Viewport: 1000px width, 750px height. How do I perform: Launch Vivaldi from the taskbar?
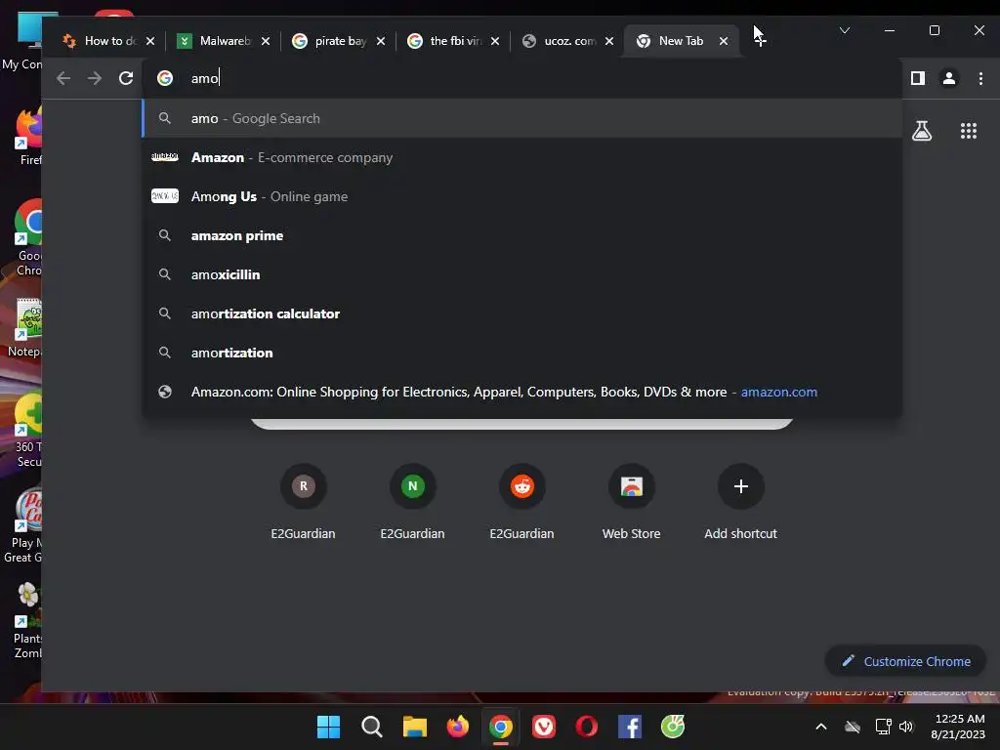(543, 727)
